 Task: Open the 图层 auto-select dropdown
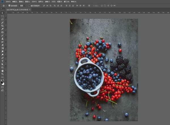pos(22,5)
